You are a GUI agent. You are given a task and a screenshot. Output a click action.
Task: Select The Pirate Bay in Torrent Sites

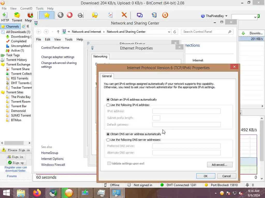point(21,97)
